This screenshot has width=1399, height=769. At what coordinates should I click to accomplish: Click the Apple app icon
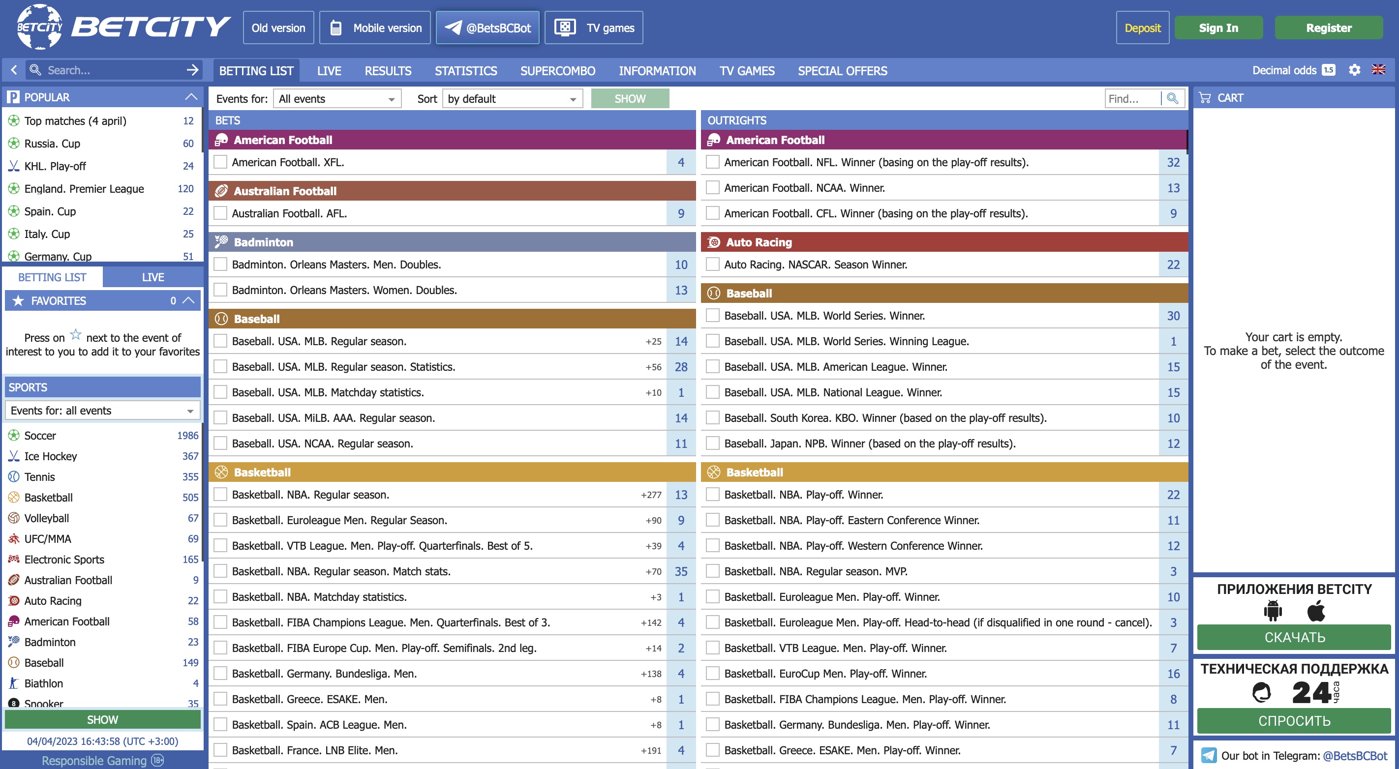(x=1315, y=611)
